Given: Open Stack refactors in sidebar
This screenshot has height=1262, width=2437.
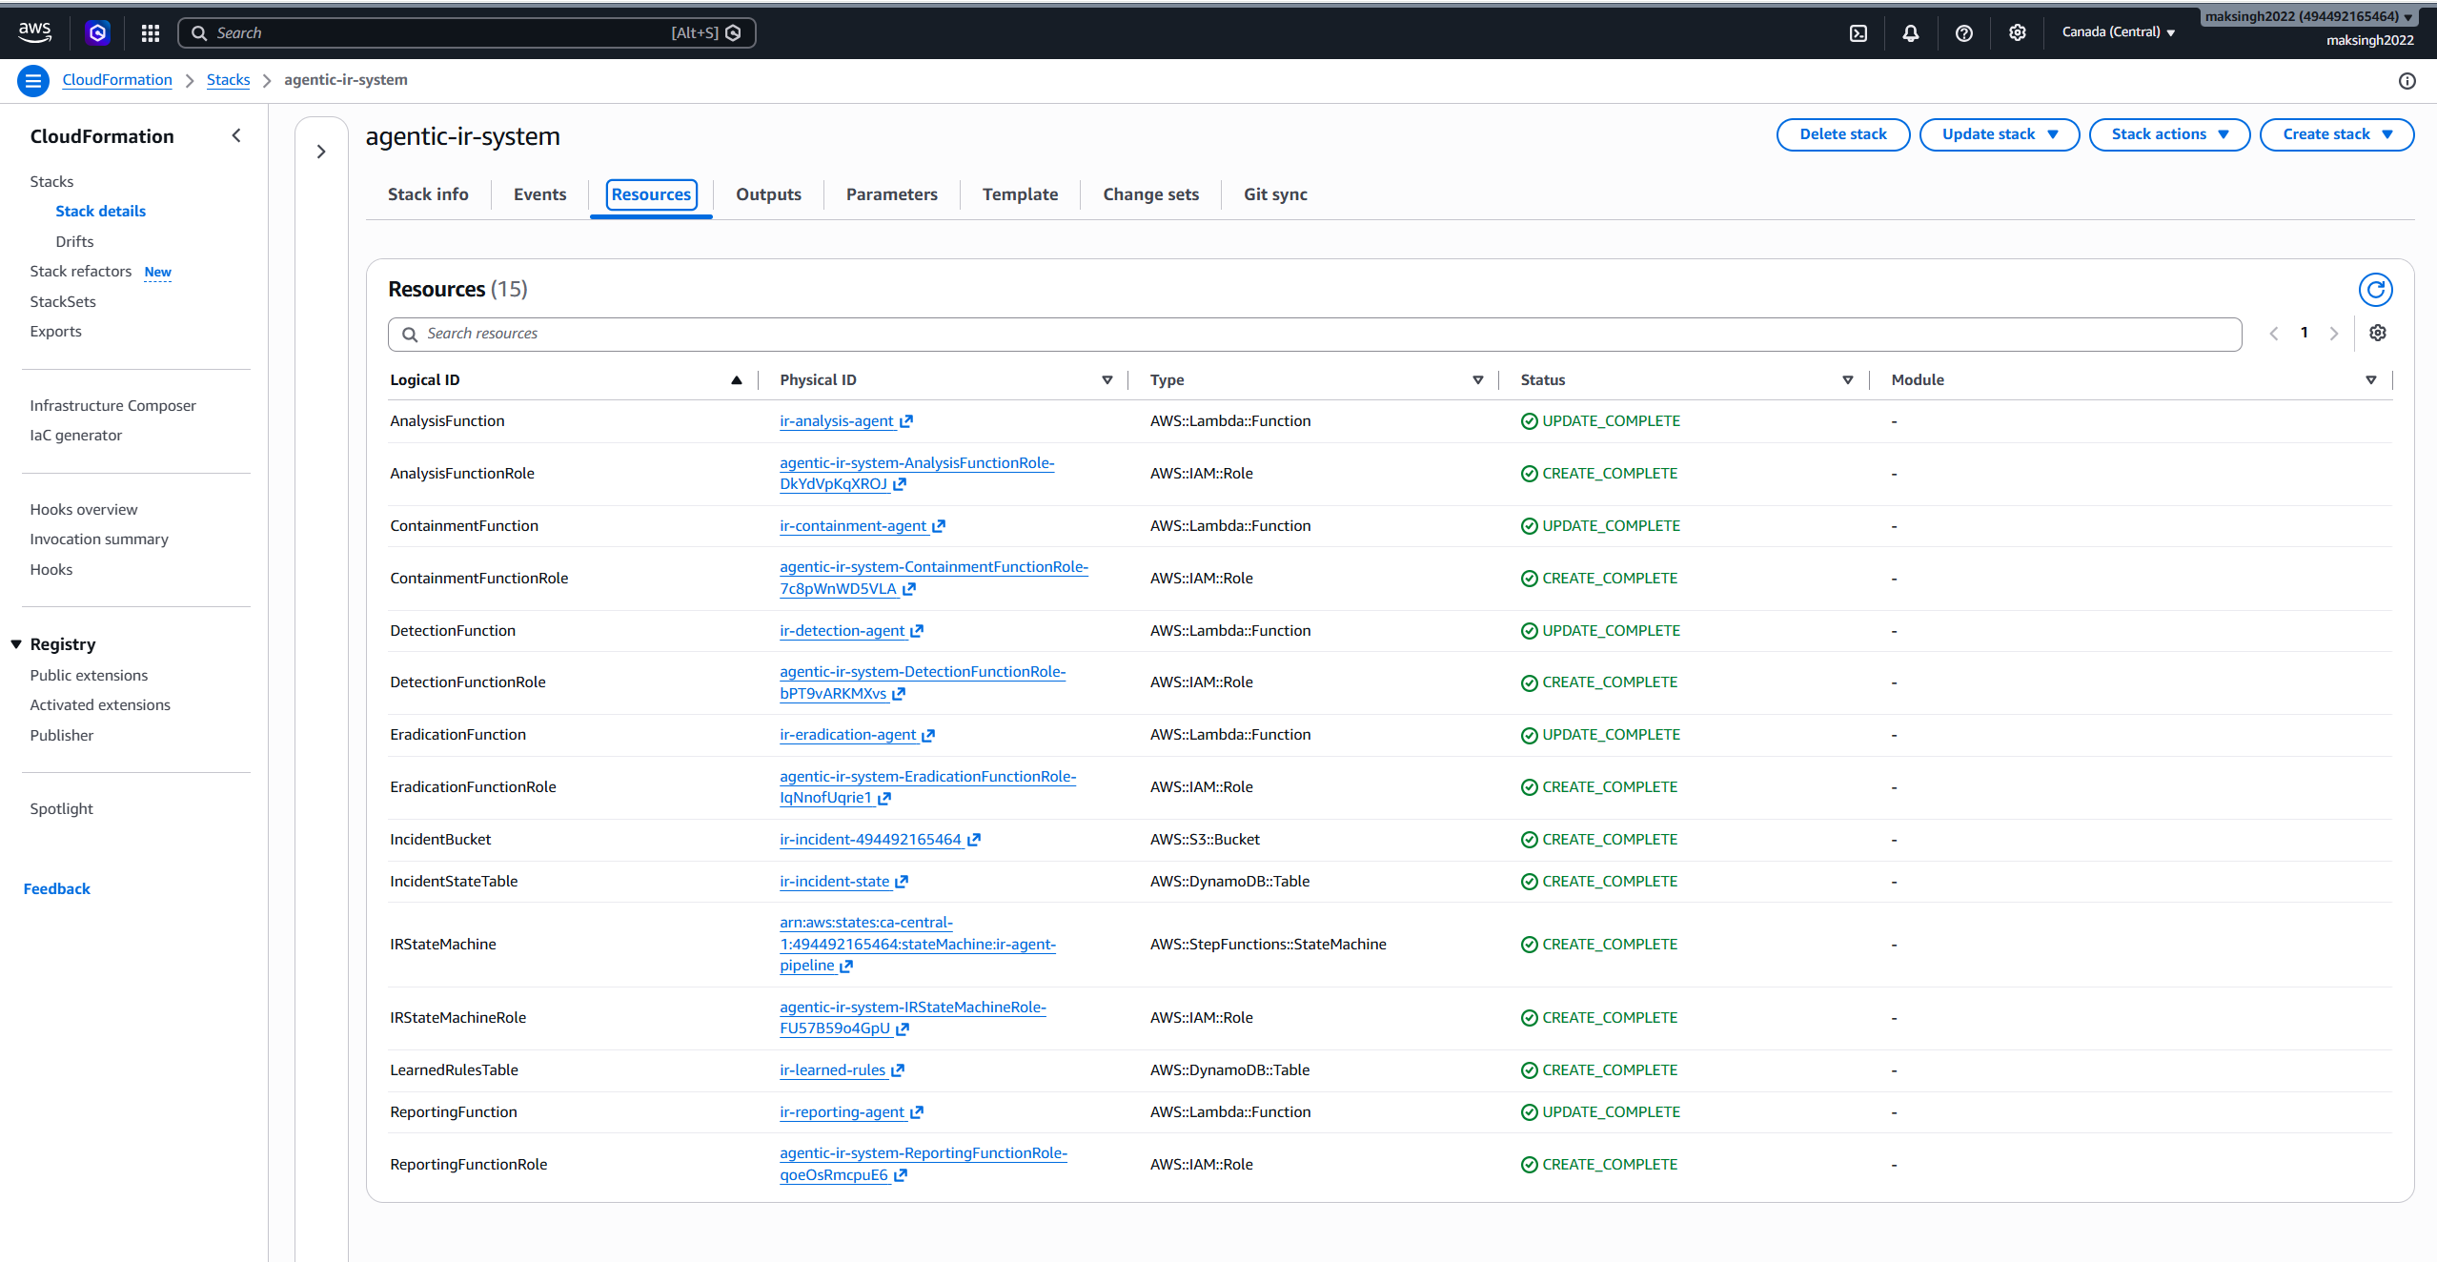Looking at the screenshot, I should (x=80, y=272).
